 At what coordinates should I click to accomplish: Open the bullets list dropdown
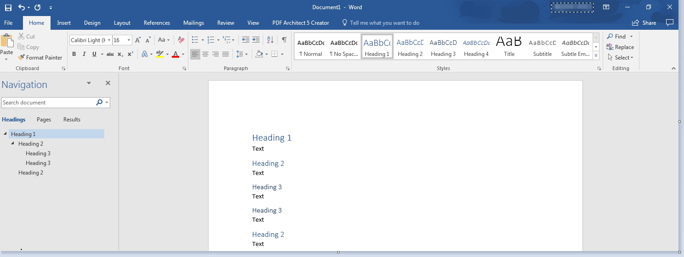(203, 40)
